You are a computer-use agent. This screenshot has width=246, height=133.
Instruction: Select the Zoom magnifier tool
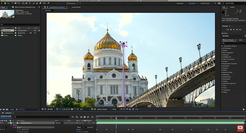[9, 3]
